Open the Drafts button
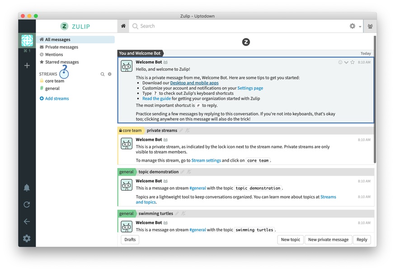 (x=130, y=239)
